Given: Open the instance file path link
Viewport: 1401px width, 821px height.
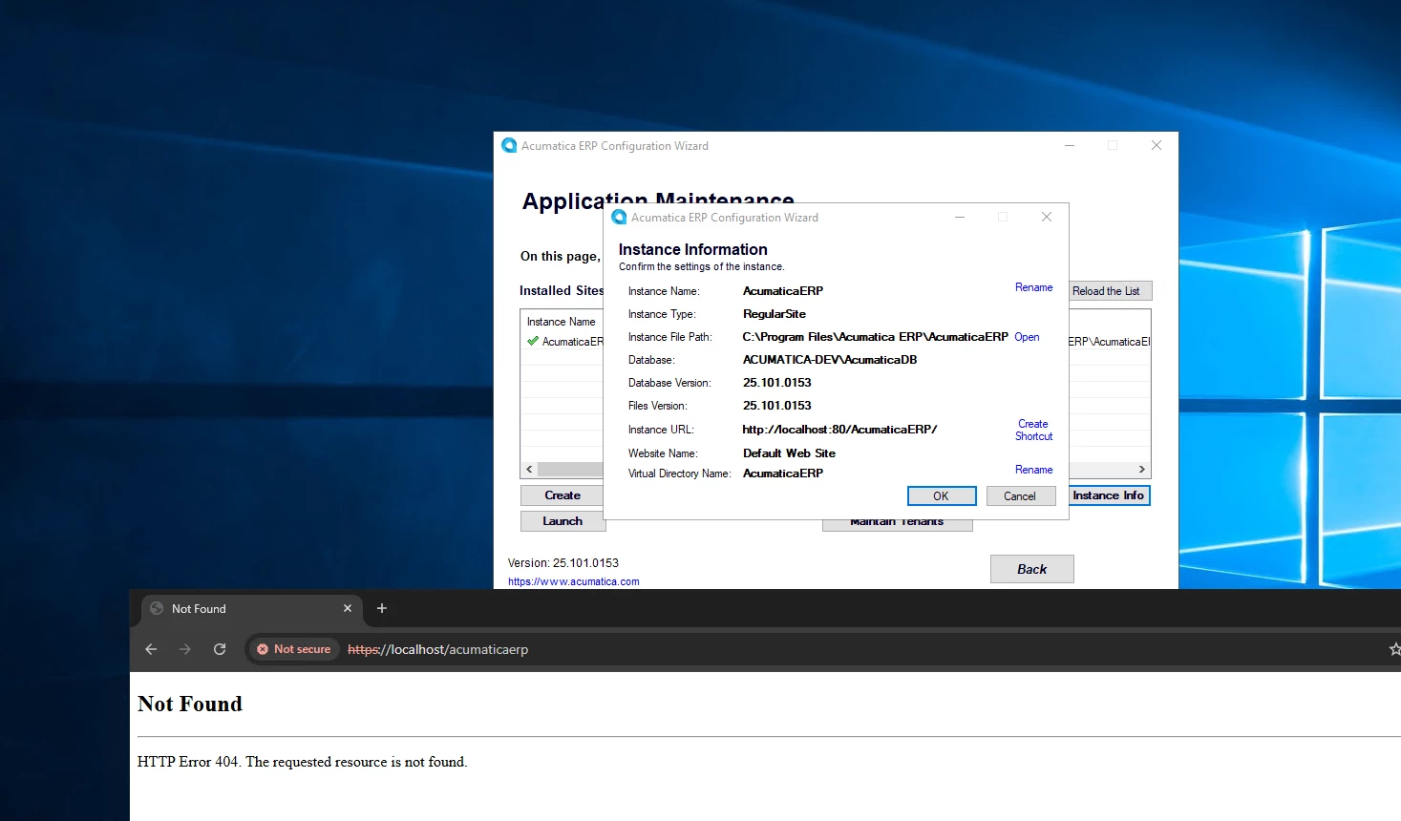Looking at the screenshot, I should 1027,337.
